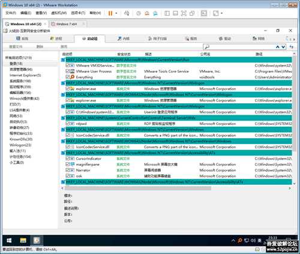Click the 禁用 toolbar button
Viewport: 300px width, 254px height.
click(64, 47)
